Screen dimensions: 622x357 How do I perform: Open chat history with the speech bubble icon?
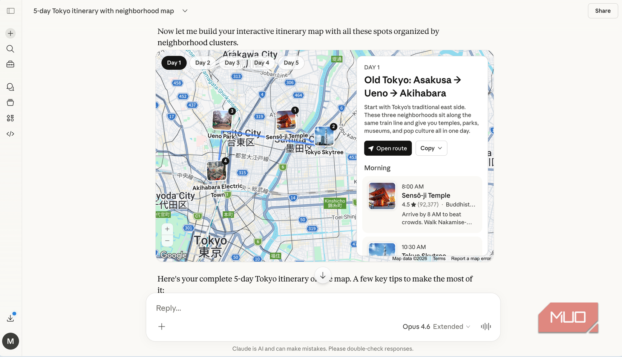click(10, 87)
